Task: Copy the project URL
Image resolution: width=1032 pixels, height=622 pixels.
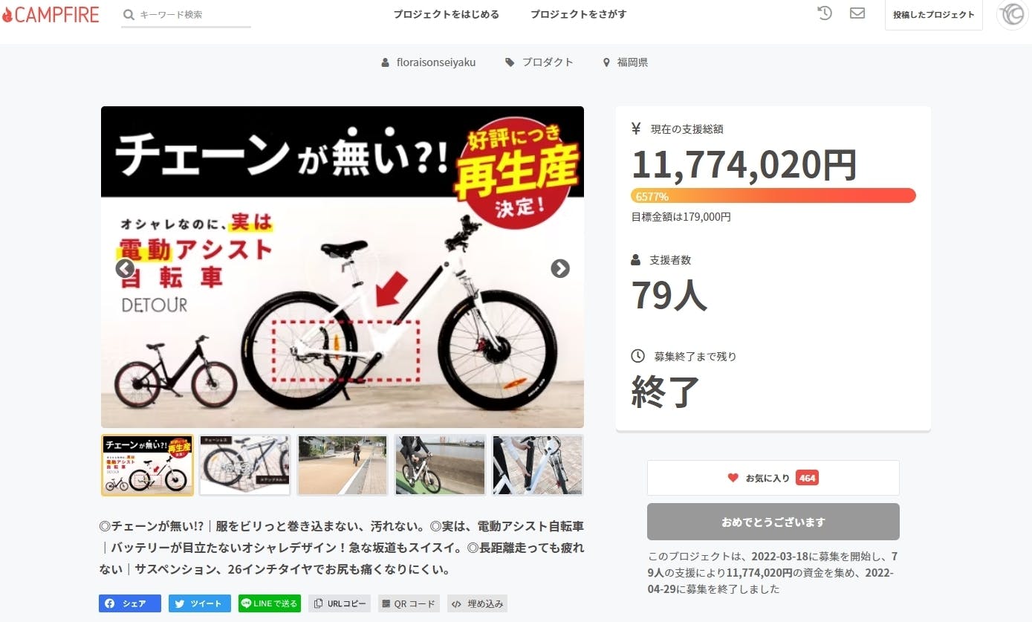Action: tap(339, 603)
